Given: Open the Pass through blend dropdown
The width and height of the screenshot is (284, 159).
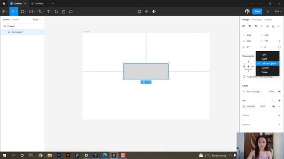Looking at the screenshot, I should point(254,91).
